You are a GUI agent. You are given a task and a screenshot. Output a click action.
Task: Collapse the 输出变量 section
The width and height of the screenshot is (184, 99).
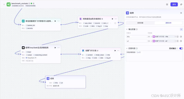click(127, 29)
